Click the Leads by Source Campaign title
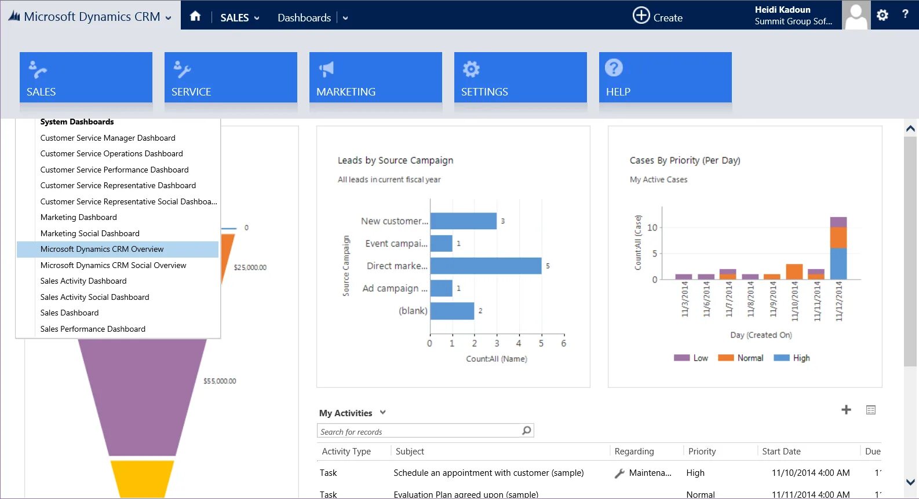919x499 pixels. tap(396, 160)
